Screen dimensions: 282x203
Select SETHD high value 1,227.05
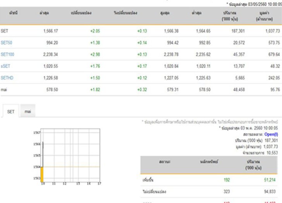171,78
